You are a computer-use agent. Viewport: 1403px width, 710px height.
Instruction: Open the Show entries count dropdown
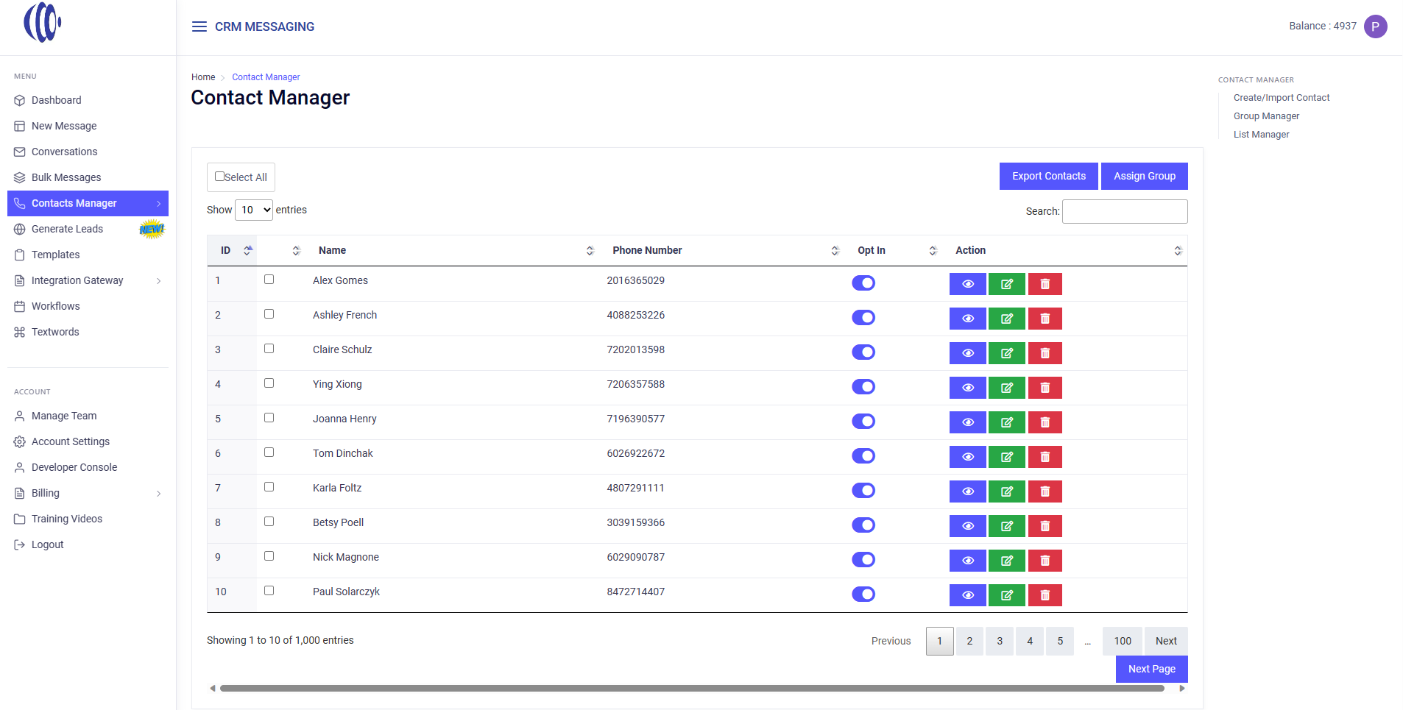coord(254,210)
